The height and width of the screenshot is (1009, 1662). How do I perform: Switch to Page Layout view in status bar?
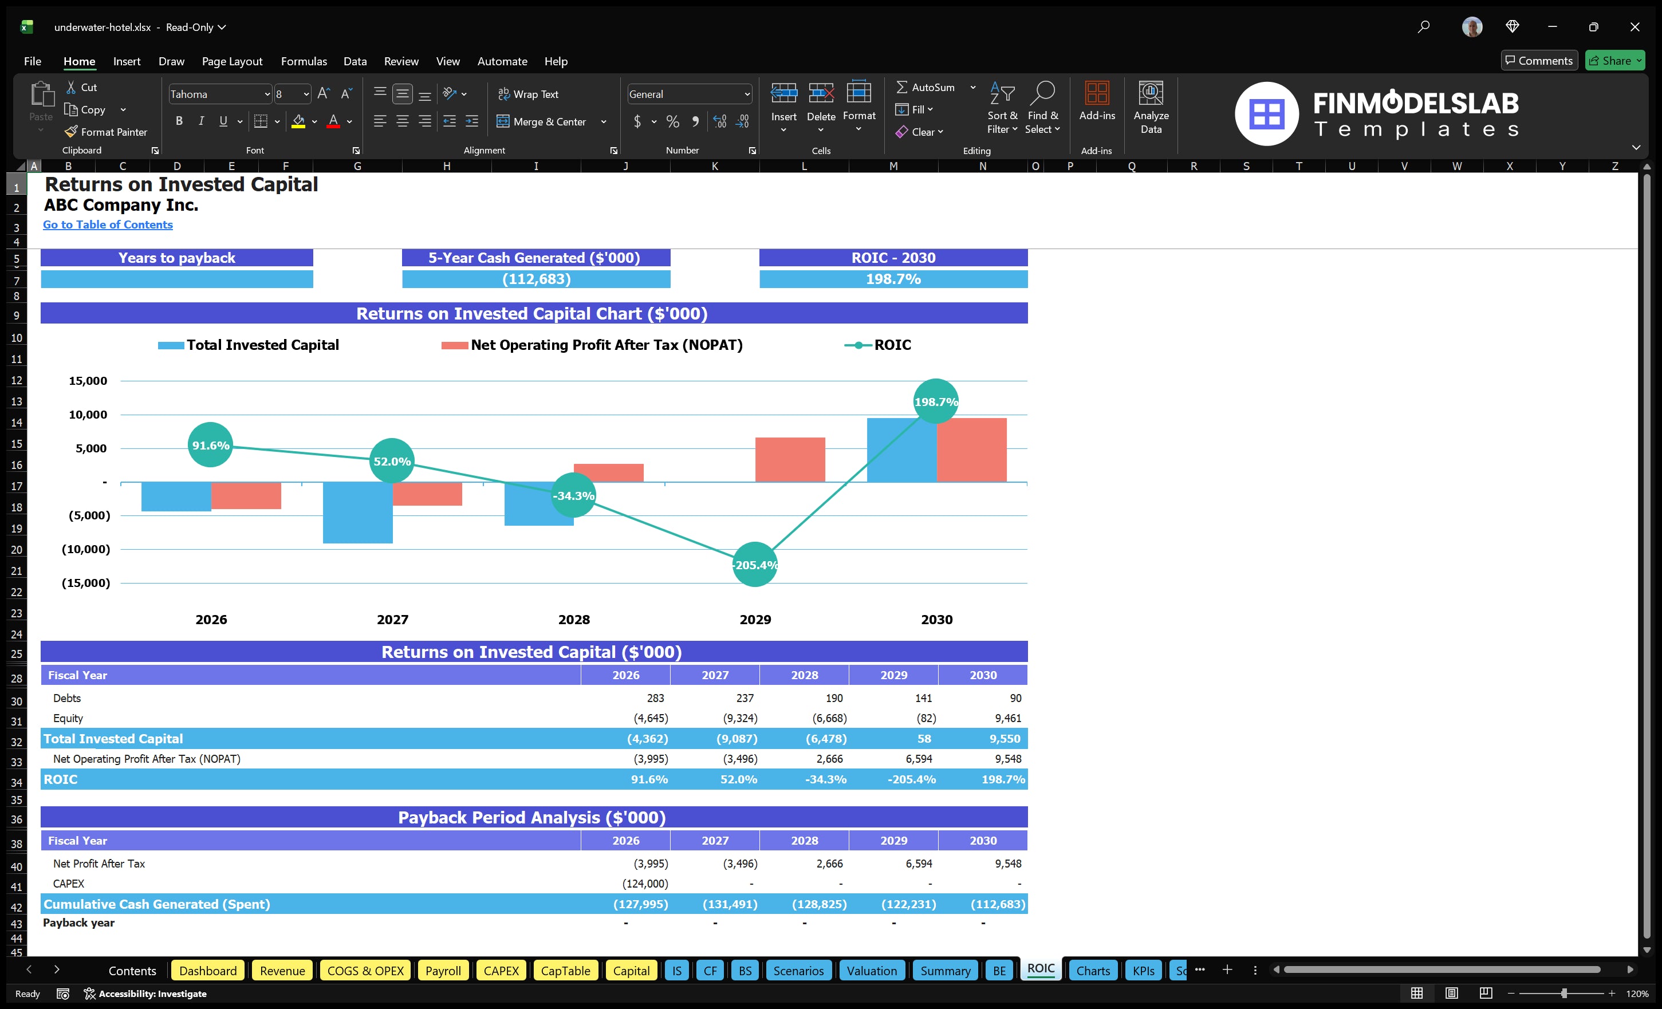click(x=1451, y=994)
